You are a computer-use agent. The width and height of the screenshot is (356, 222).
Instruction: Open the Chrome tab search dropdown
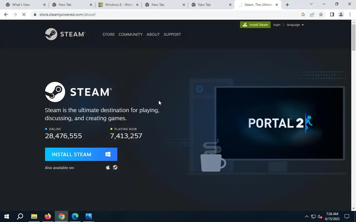(311, 4)
